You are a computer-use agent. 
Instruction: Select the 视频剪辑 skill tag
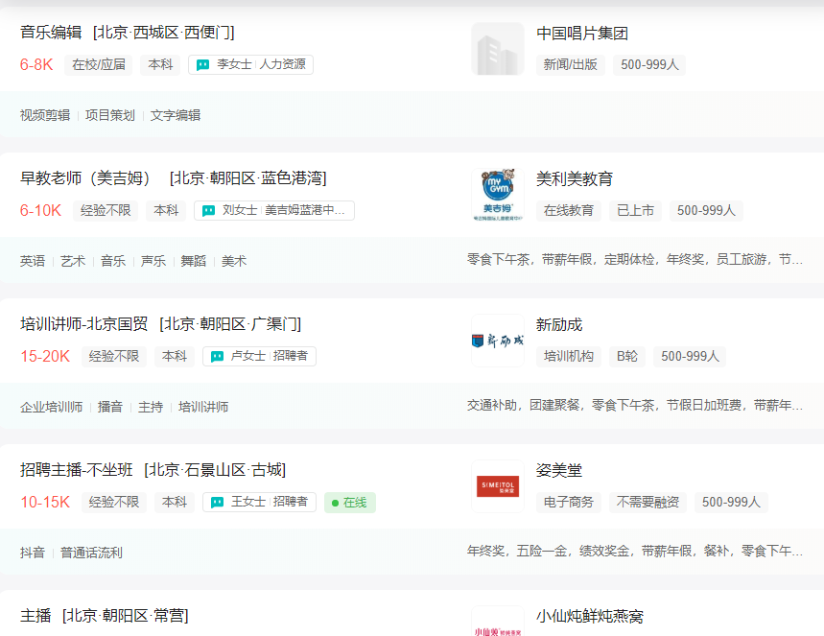(45, 115)
